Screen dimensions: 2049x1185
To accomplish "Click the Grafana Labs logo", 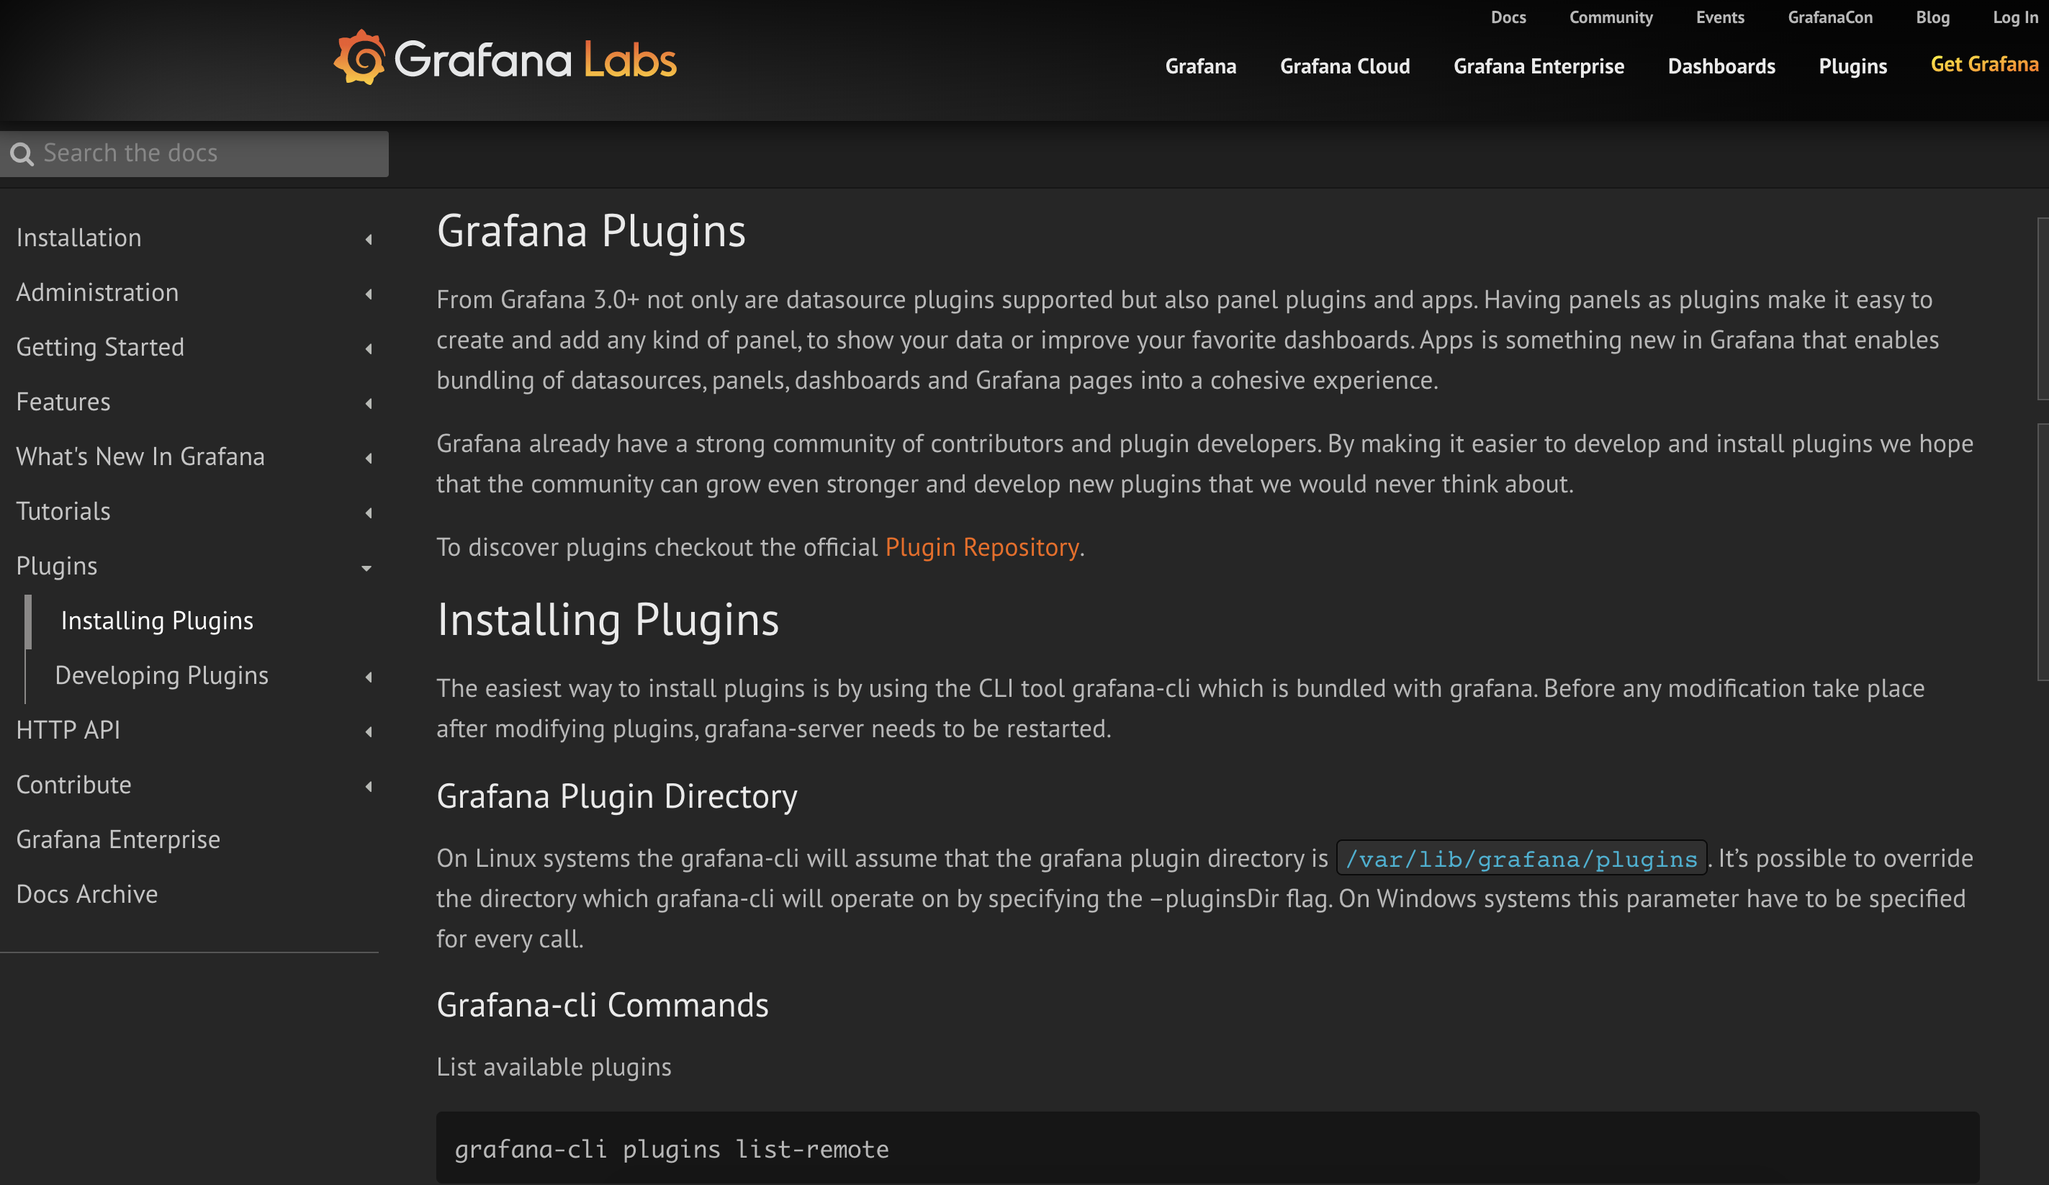I will coord(504,58).
